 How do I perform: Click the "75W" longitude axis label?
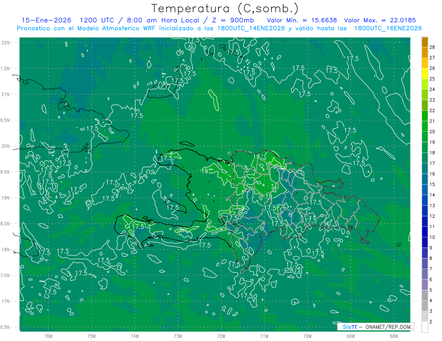tap(92, 336)
